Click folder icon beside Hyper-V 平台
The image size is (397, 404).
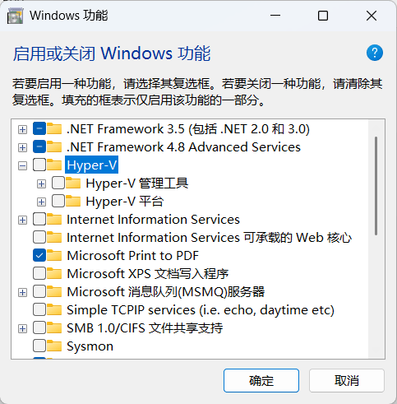point(73,201)
